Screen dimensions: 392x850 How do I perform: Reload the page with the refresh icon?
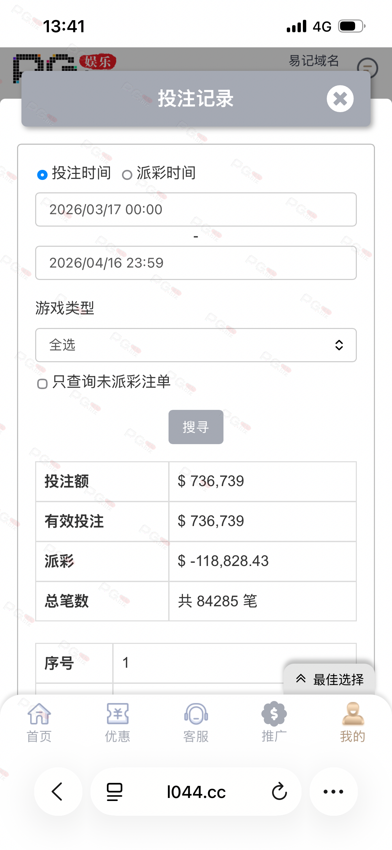pyautogui.click(x=279, y=792)
